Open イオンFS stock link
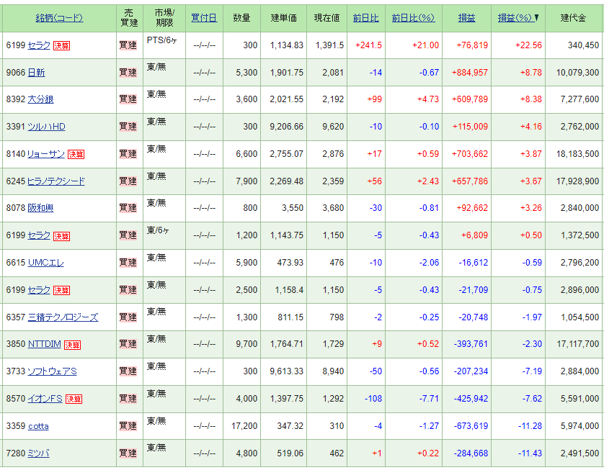604x470 pixels. (45, 399)
